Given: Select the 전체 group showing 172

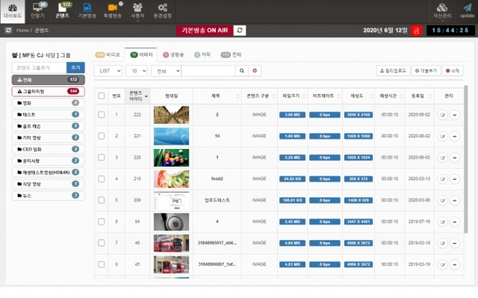Looking at the screenshot, I should click(48, 80).
